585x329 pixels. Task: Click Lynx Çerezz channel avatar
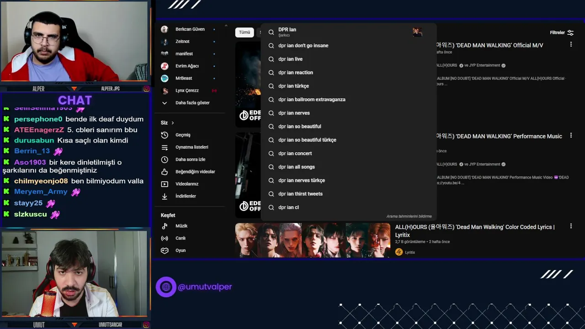165,90
